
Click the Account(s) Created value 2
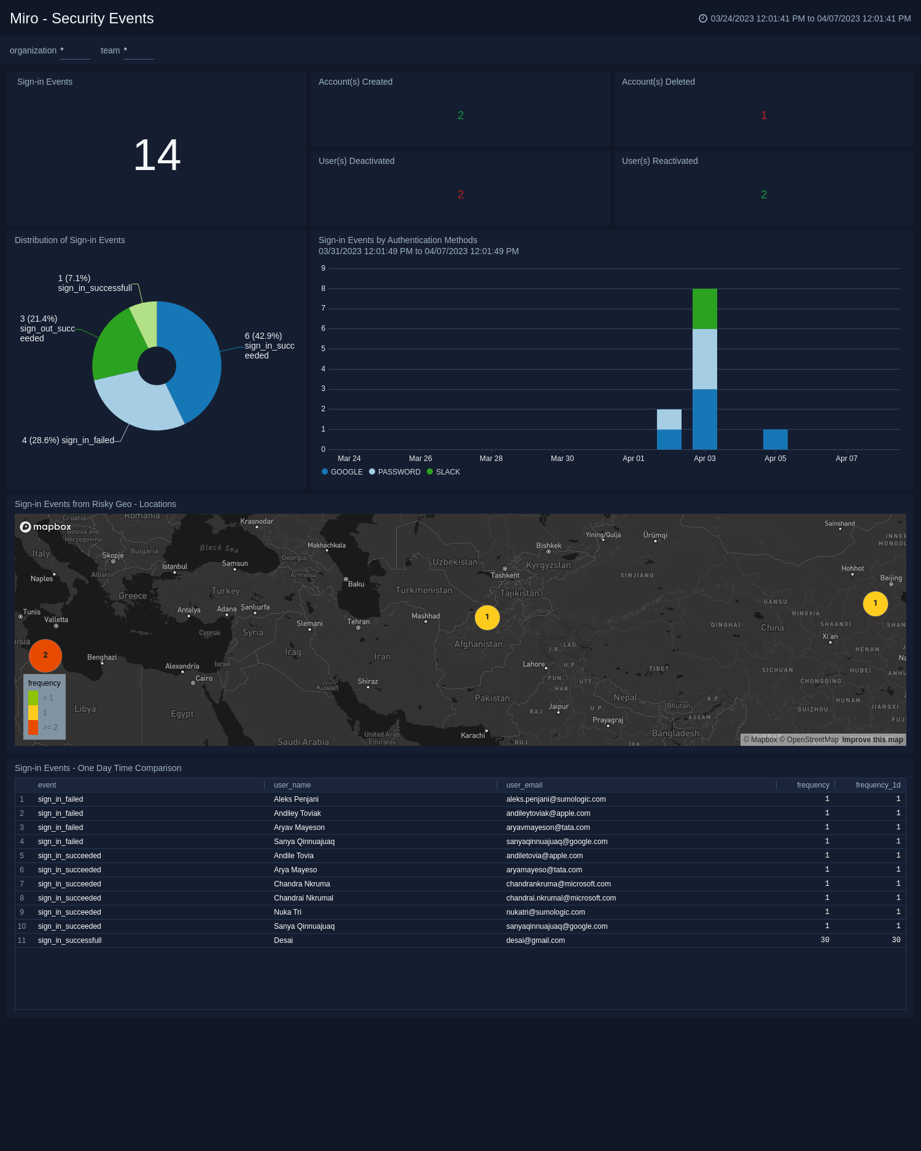click(x=460, y=115)
